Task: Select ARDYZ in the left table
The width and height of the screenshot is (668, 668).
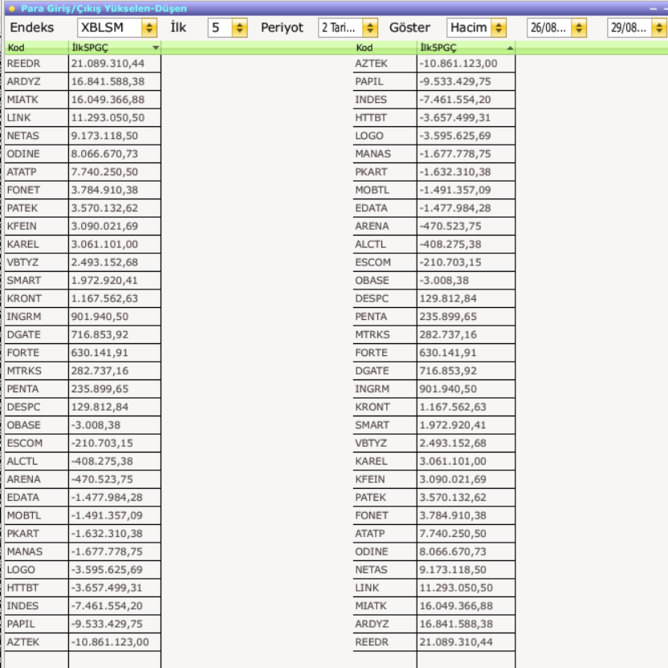Action: pyautogui.click(x=23, y=81)
